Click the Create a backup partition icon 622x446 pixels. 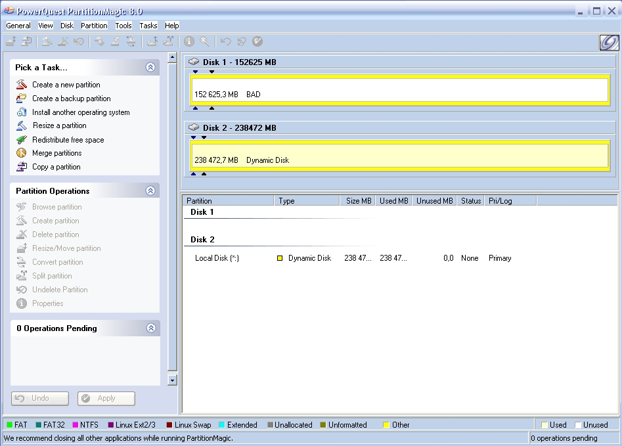[x=22, y=99]
